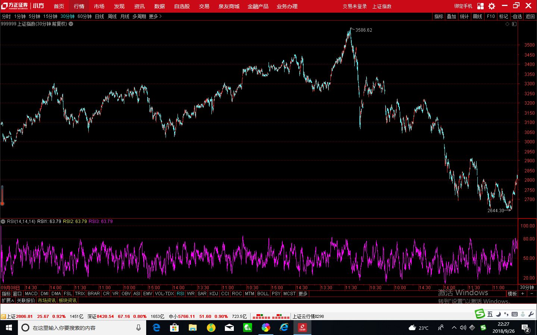537x335 pixels.
Task: Open the settings gear icon
Action: pyautogui.click(x=492, y=6)
